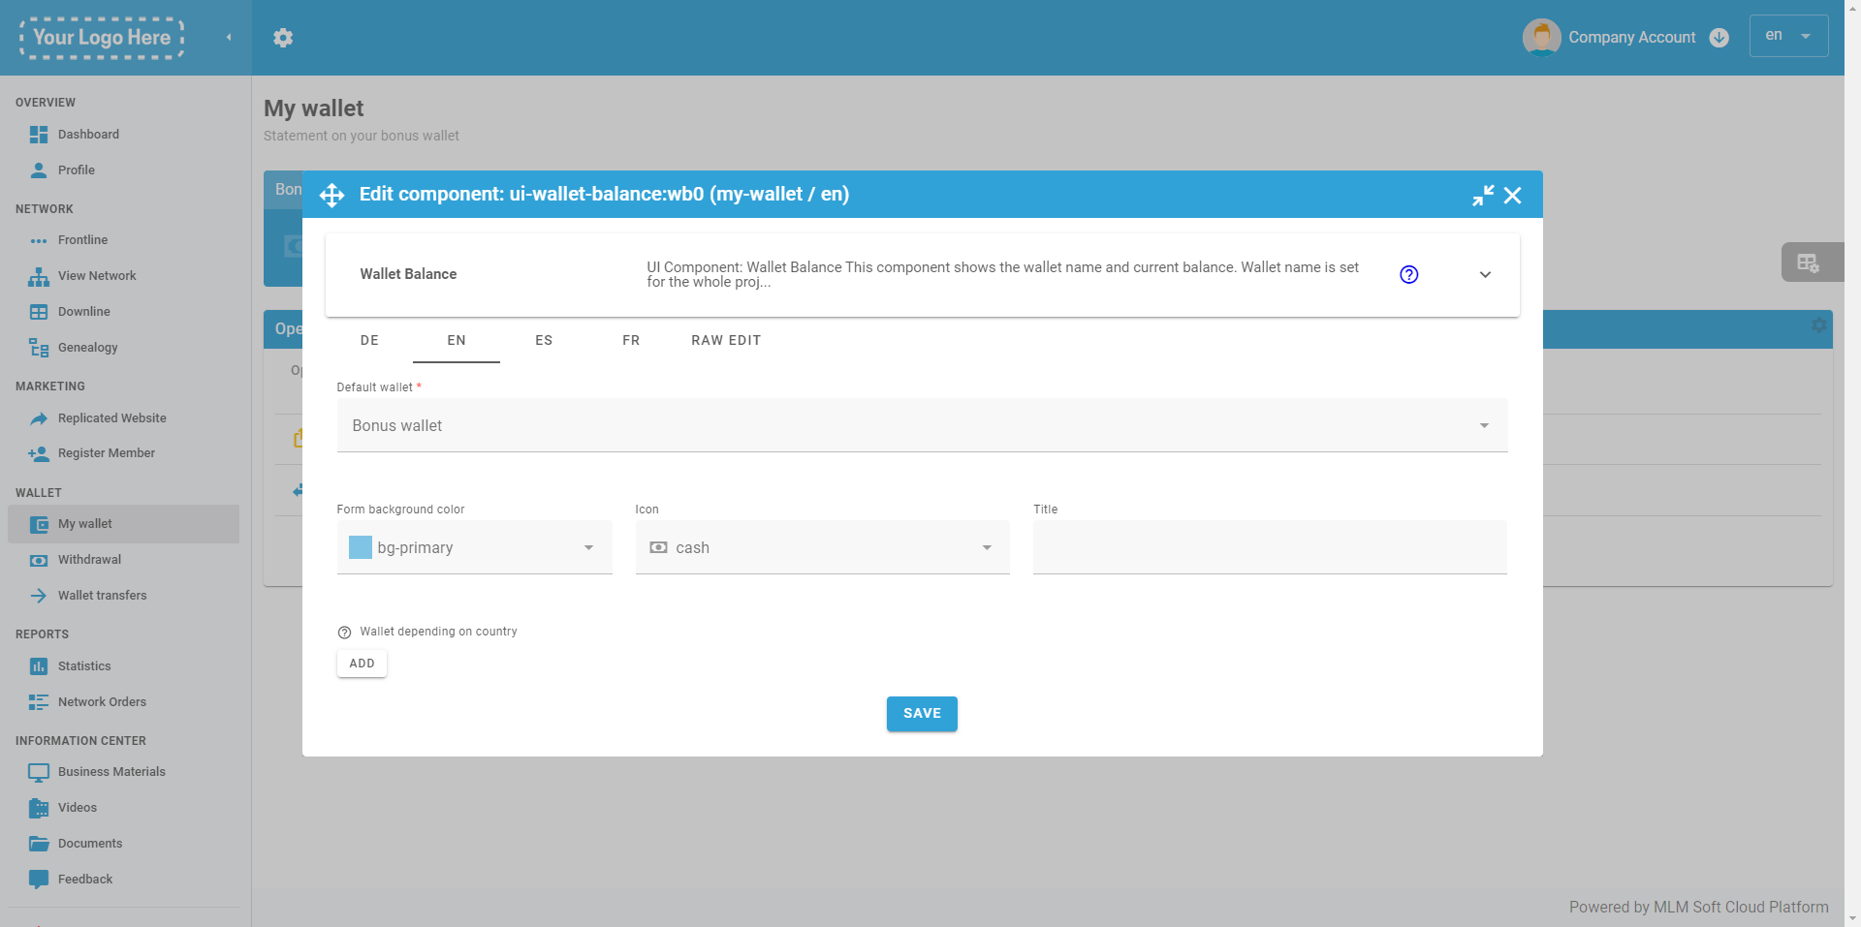Viewport: 1861px width, 927px height.
Task: Click into the Title input field
Action: [x=1269, y=548]
